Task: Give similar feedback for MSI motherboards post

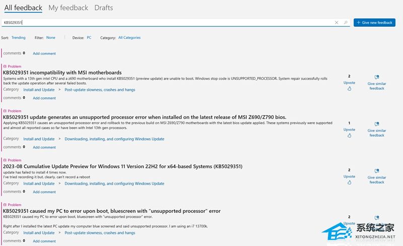Action: point(377,83)
